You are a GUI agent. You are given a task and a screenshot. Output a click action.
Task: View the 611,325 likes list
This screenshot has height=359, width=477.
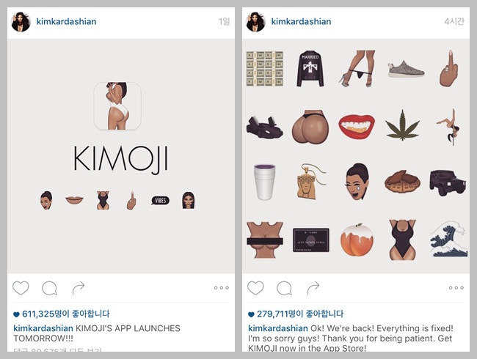tap(62, 314)
